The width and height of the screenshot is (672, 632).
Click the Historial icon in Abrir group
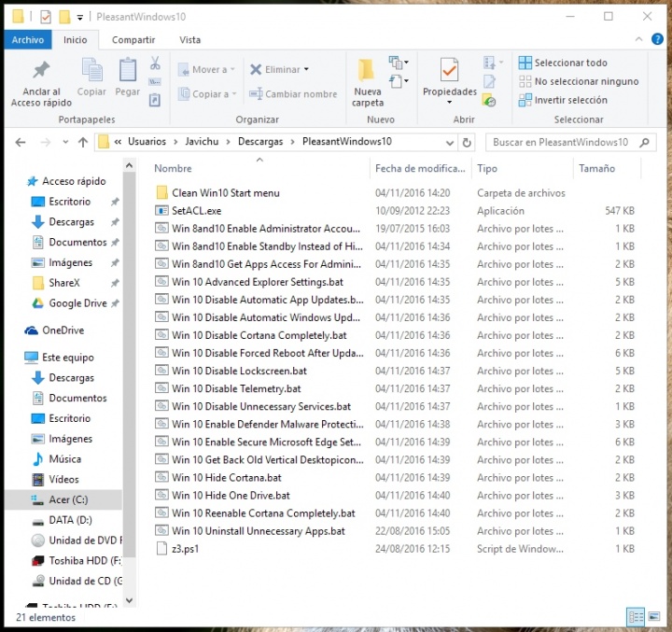pos(489,101)
